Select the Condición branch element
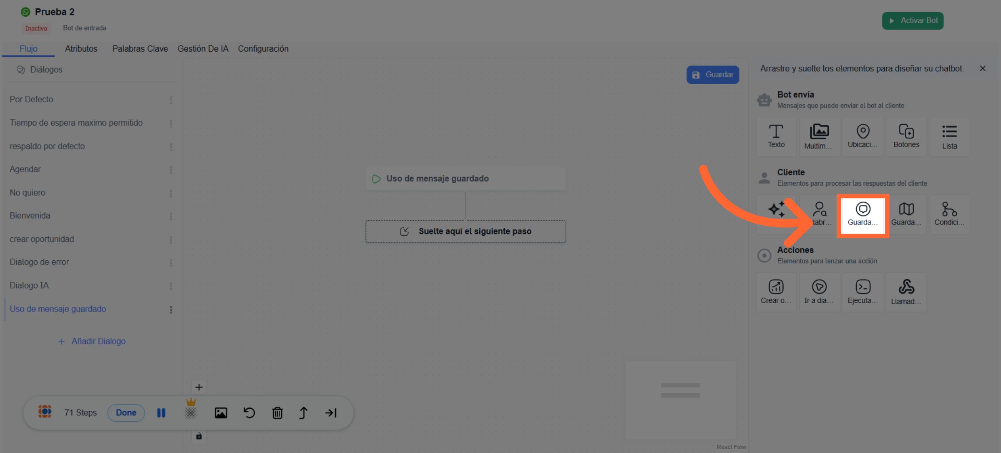The image size is (1001, 453). tap(949, 214)
